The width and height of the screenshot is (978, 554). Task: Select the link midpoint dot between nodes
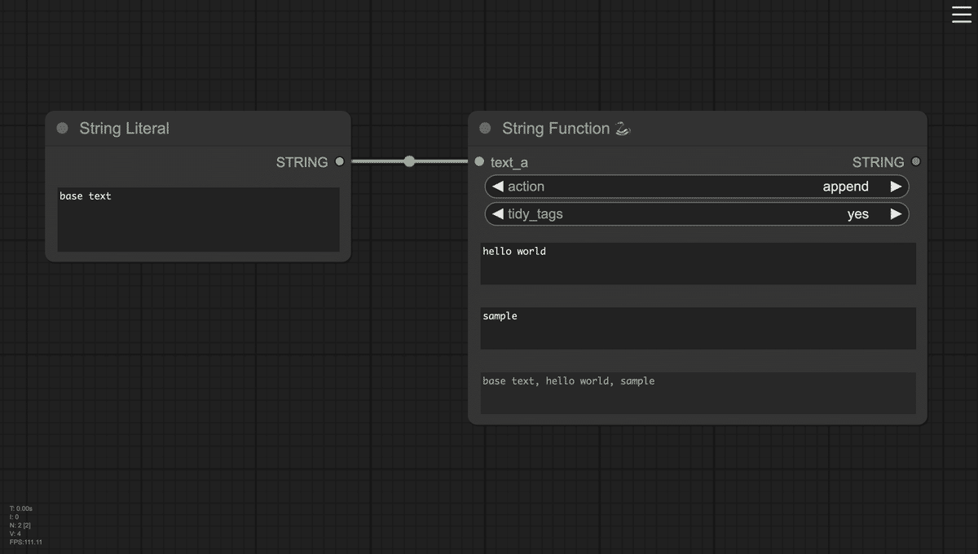[x=409, y=161]
